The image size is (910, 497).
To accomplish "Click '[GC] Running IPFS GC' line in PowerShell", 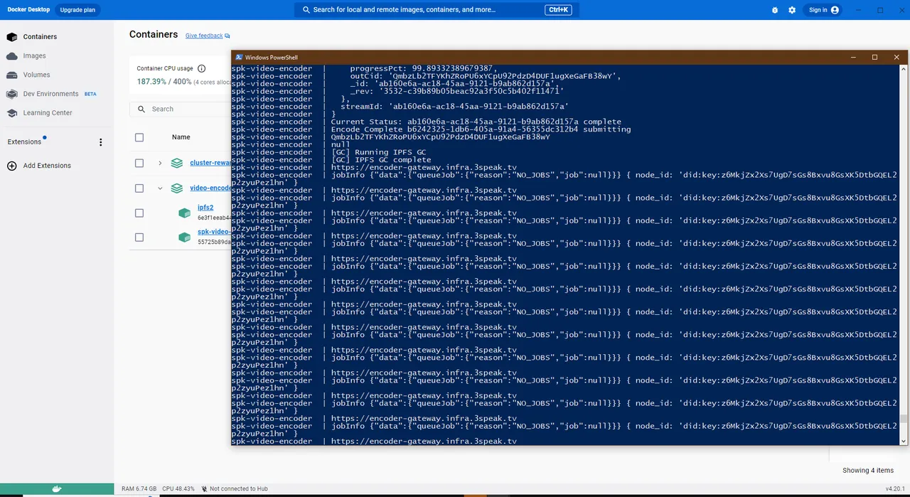I will click(x=378, y=152).
